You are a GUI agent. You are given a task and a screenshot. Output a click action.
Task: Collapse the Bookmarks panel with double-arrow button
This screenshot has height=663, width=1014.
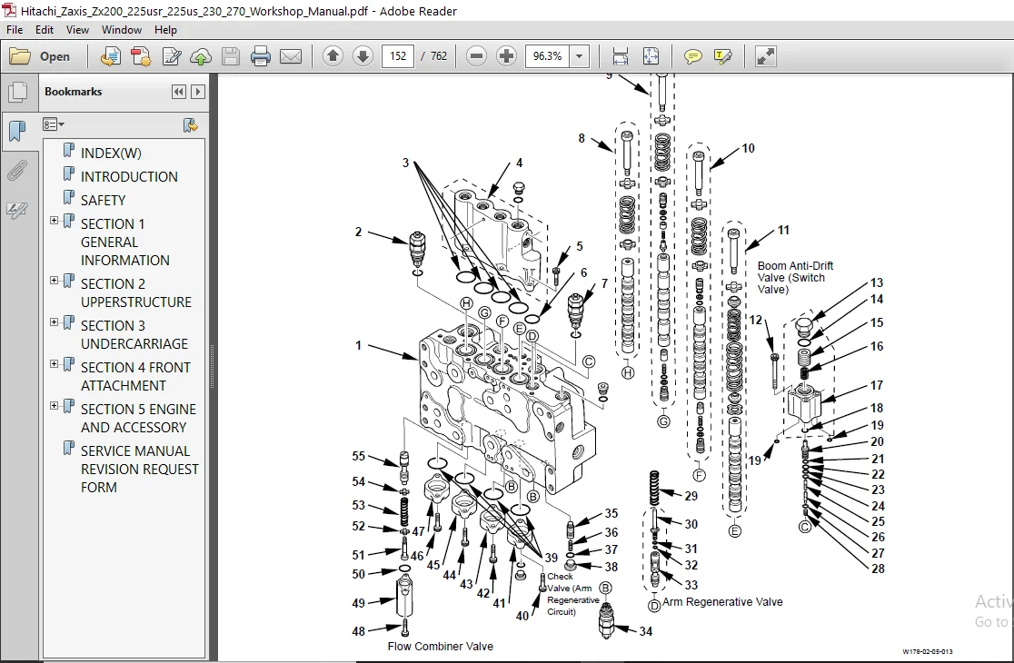pyautogui.click(x=178, y=92)
